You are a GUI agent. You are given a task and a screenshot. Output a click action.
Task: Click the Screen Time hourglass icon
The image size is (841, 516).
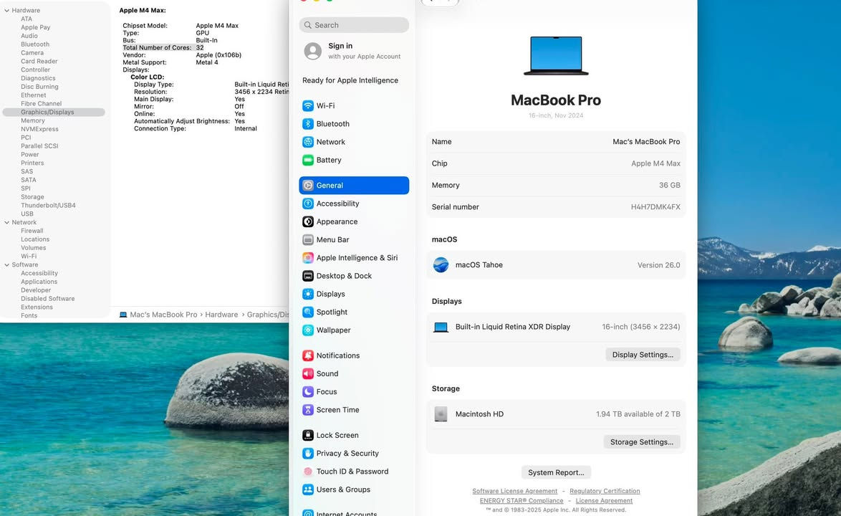point(308,410)
